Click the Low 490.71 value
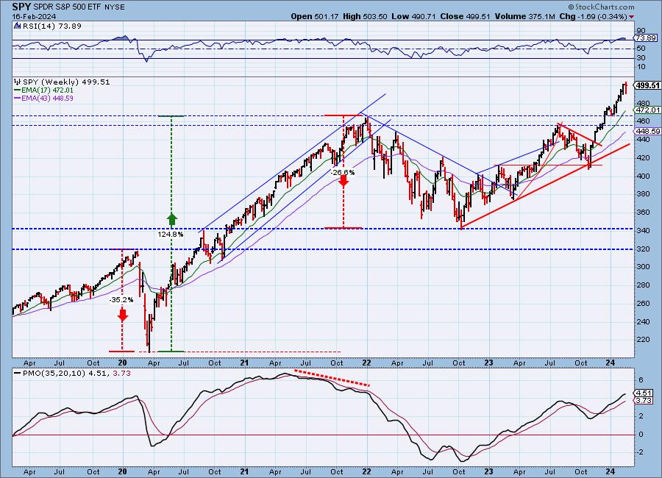This screenshot has width=662, height=478. pyautogui.click(x=413, y=16)
